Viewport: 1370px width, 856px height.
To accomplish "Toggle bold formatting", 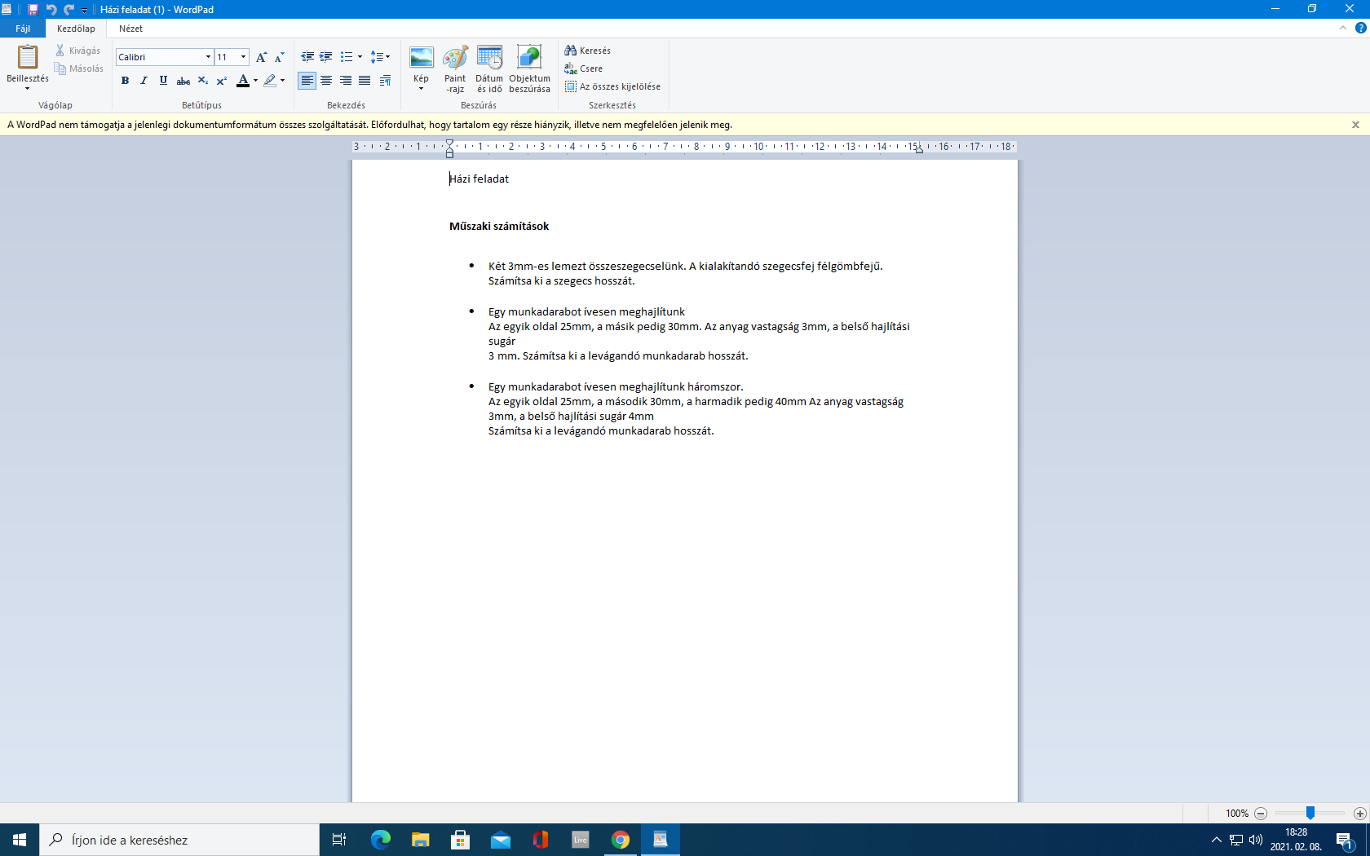I will [125, 81].
